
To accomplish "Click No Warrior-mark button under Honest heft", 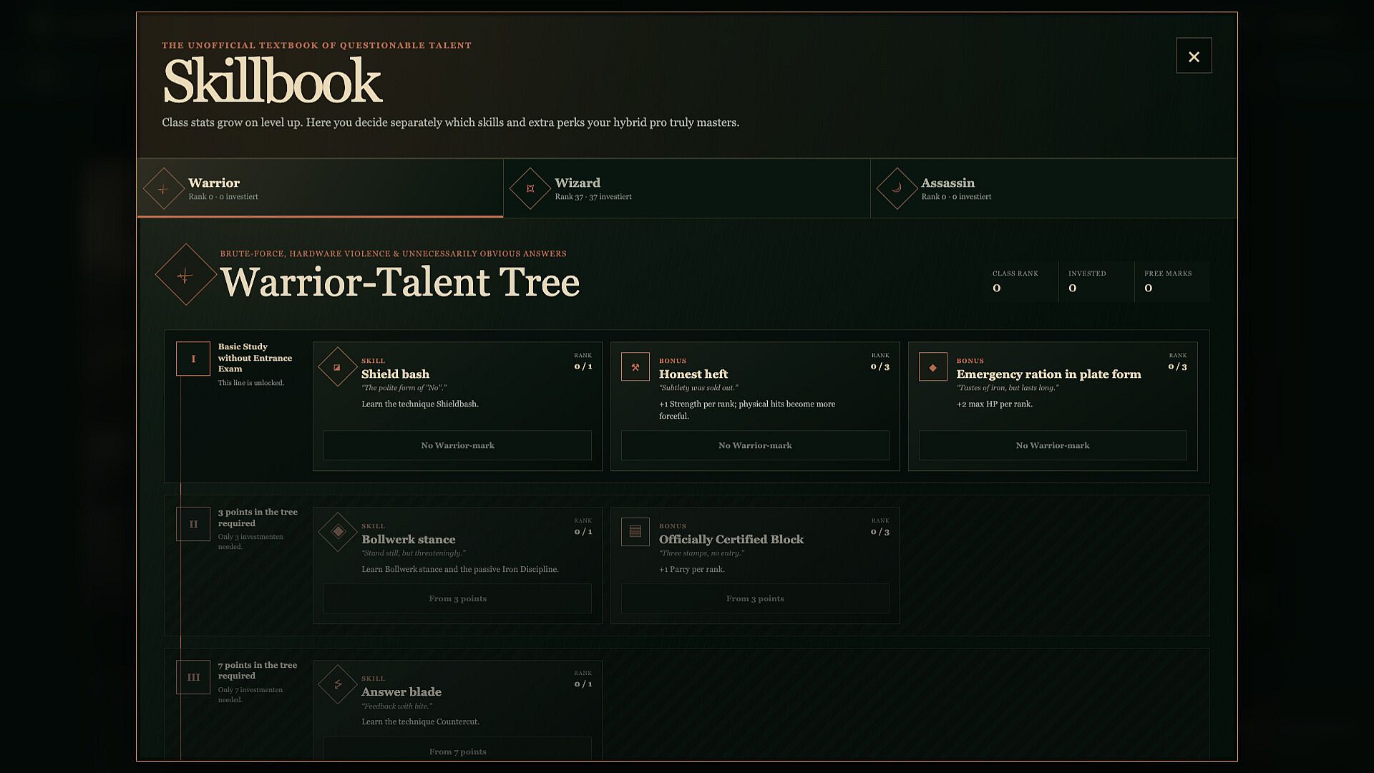I will coord(755,445).
